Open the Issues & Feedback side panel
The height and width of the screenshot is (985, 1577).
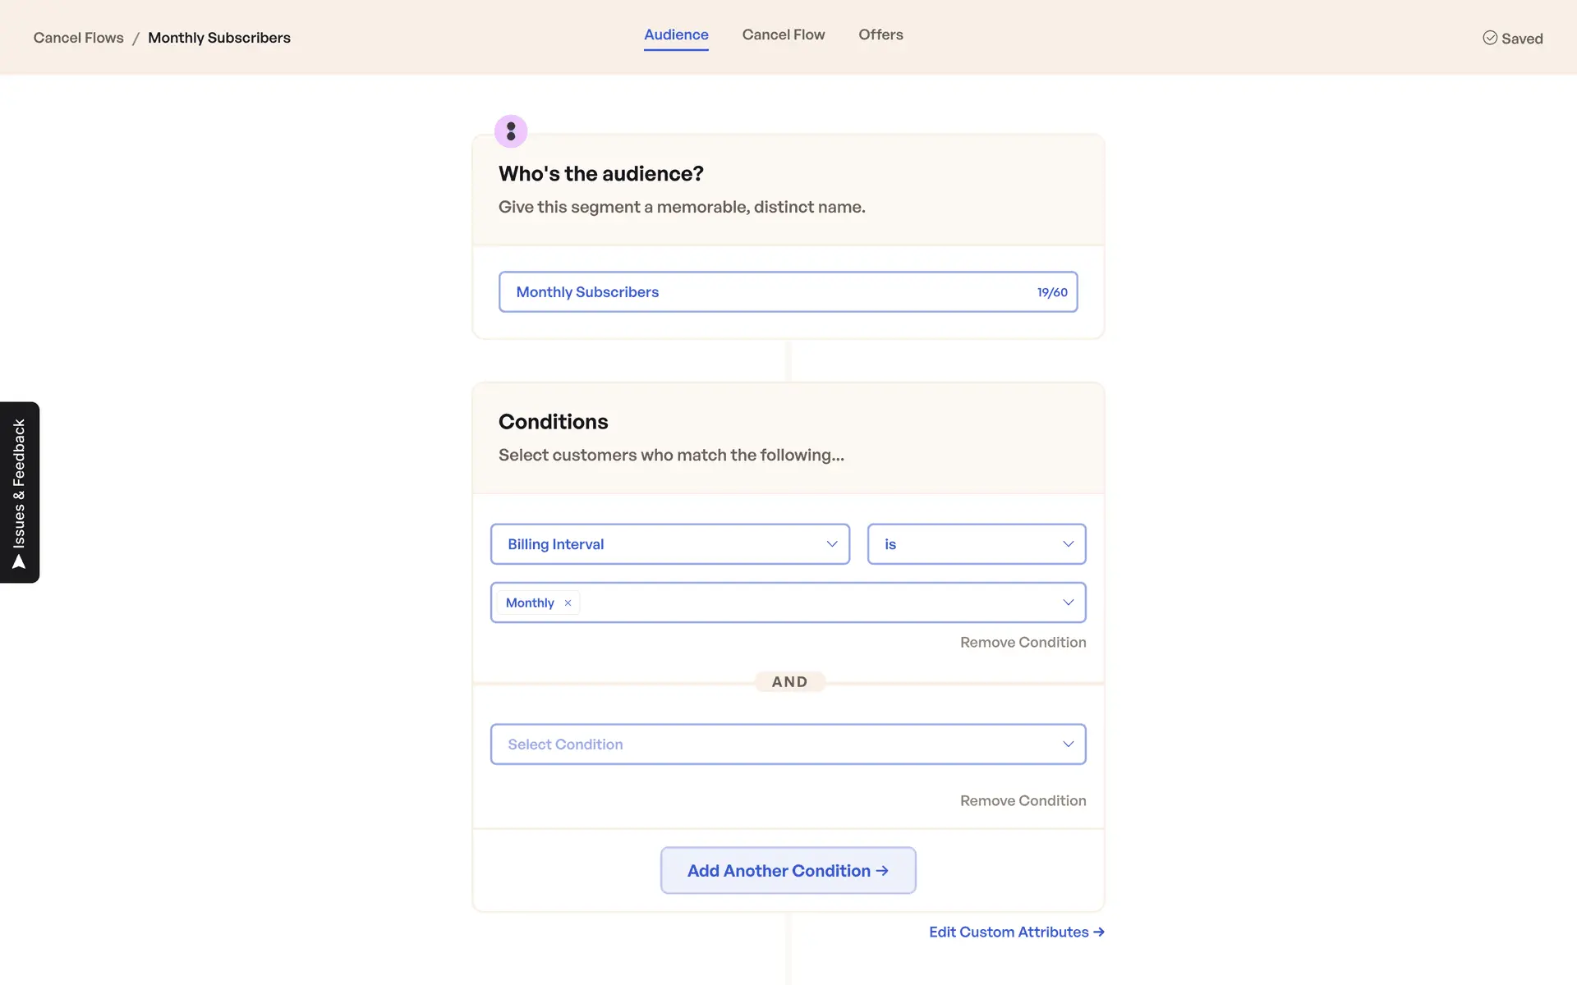point(19,483)
